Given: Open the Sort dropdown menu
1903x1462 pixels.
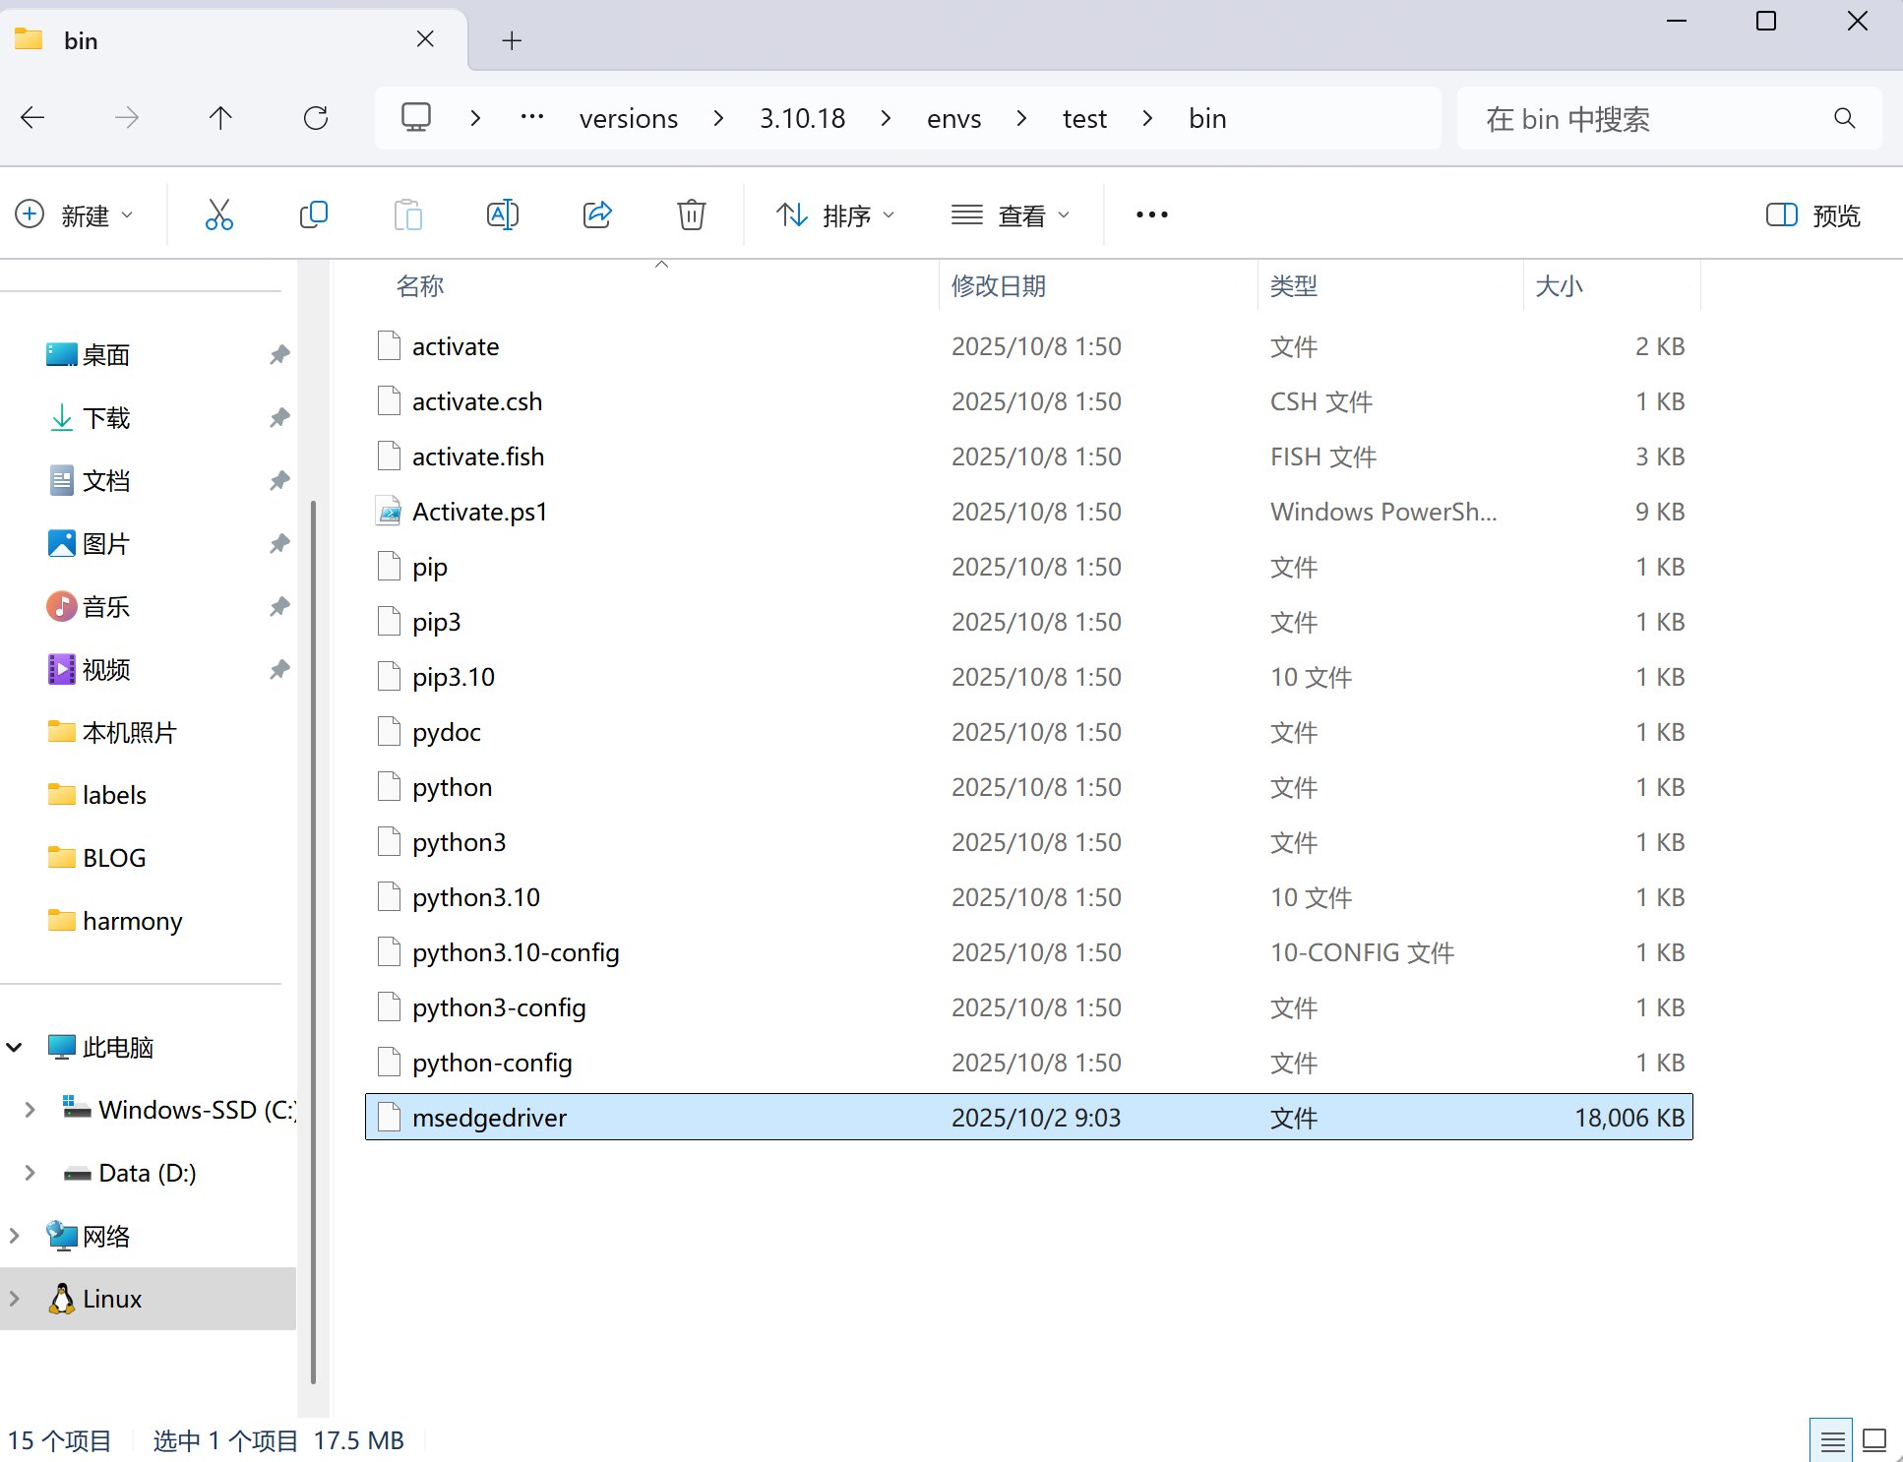Looking at the screenshot, I should 835,214.
